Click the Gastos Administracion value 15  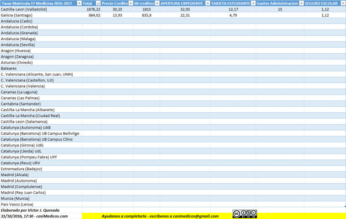point(280,9)
